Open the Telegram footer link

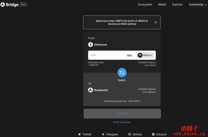(110, 134)
